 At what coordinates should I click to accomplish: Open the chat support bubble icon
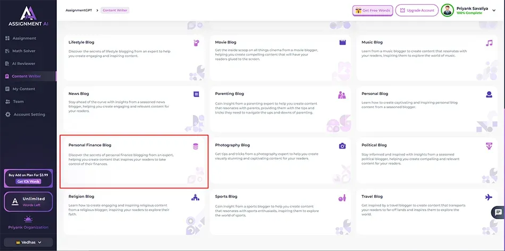click(x=498, y=212)
